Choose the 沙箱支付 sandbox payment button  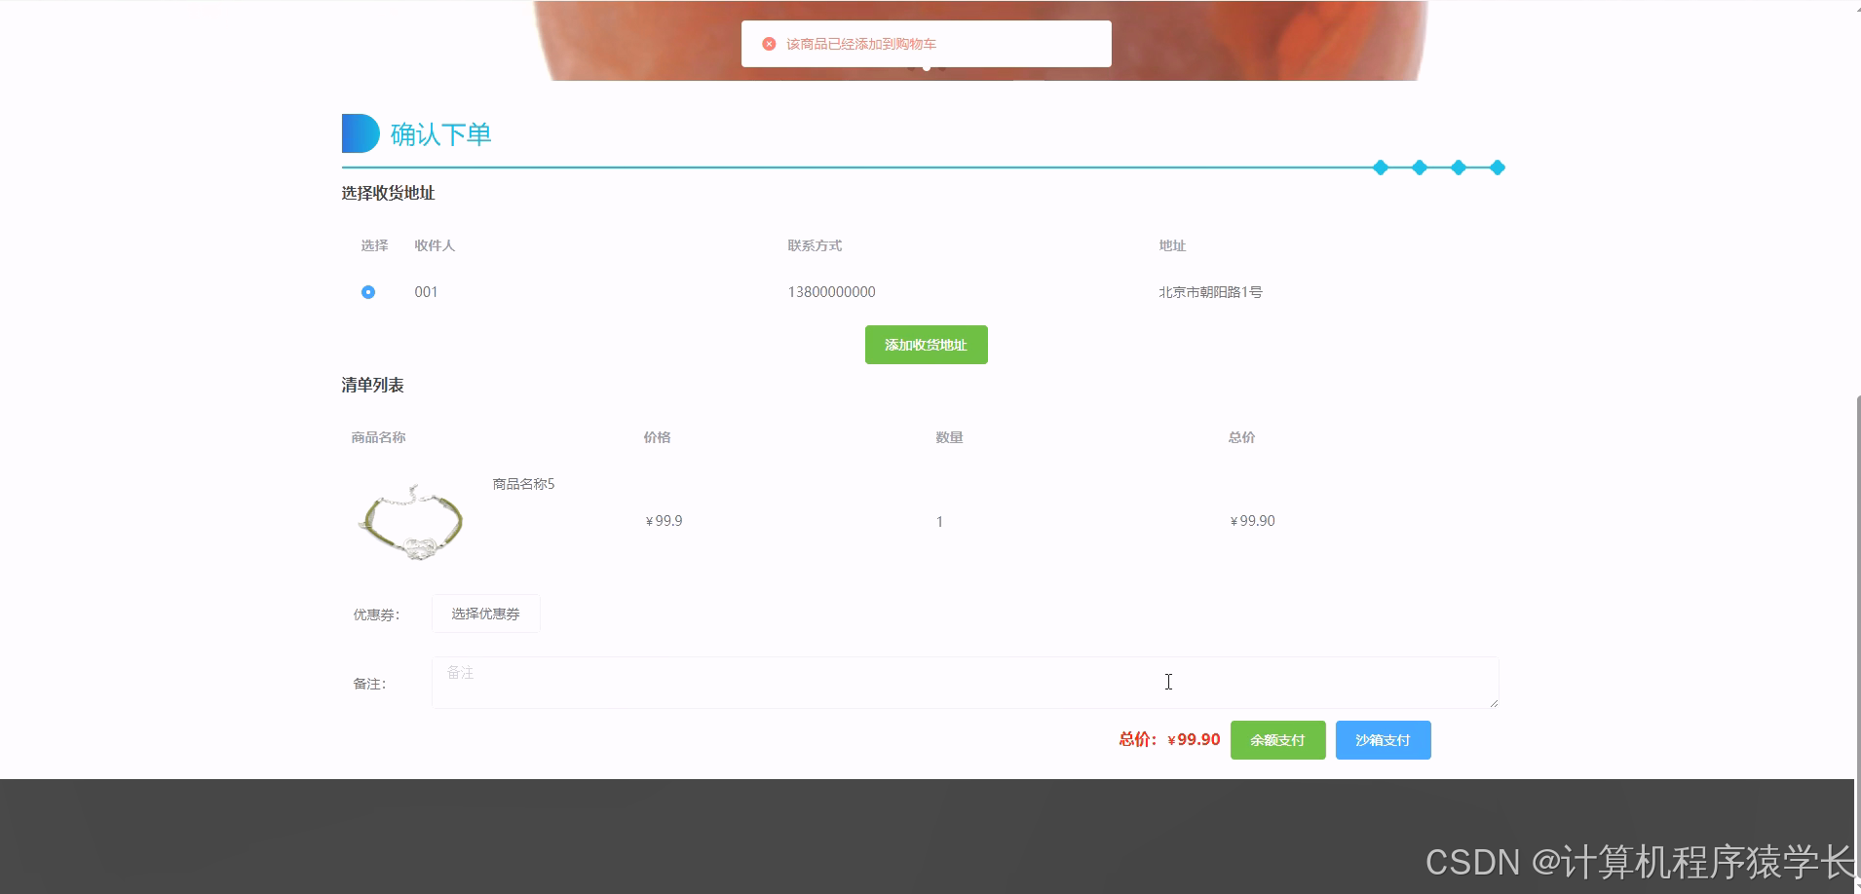[x=1383, y=740]
